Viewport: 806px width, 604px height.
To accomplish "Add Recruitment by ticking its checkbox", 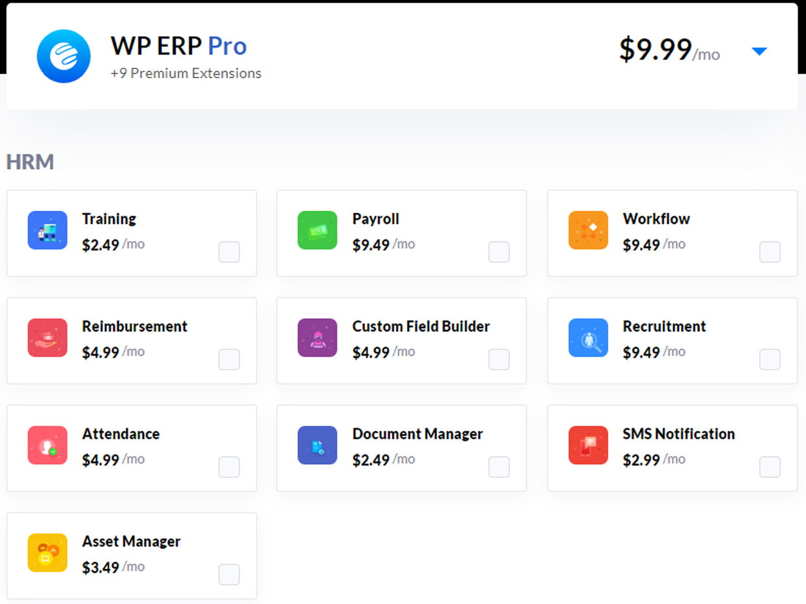I will (770, 359).
